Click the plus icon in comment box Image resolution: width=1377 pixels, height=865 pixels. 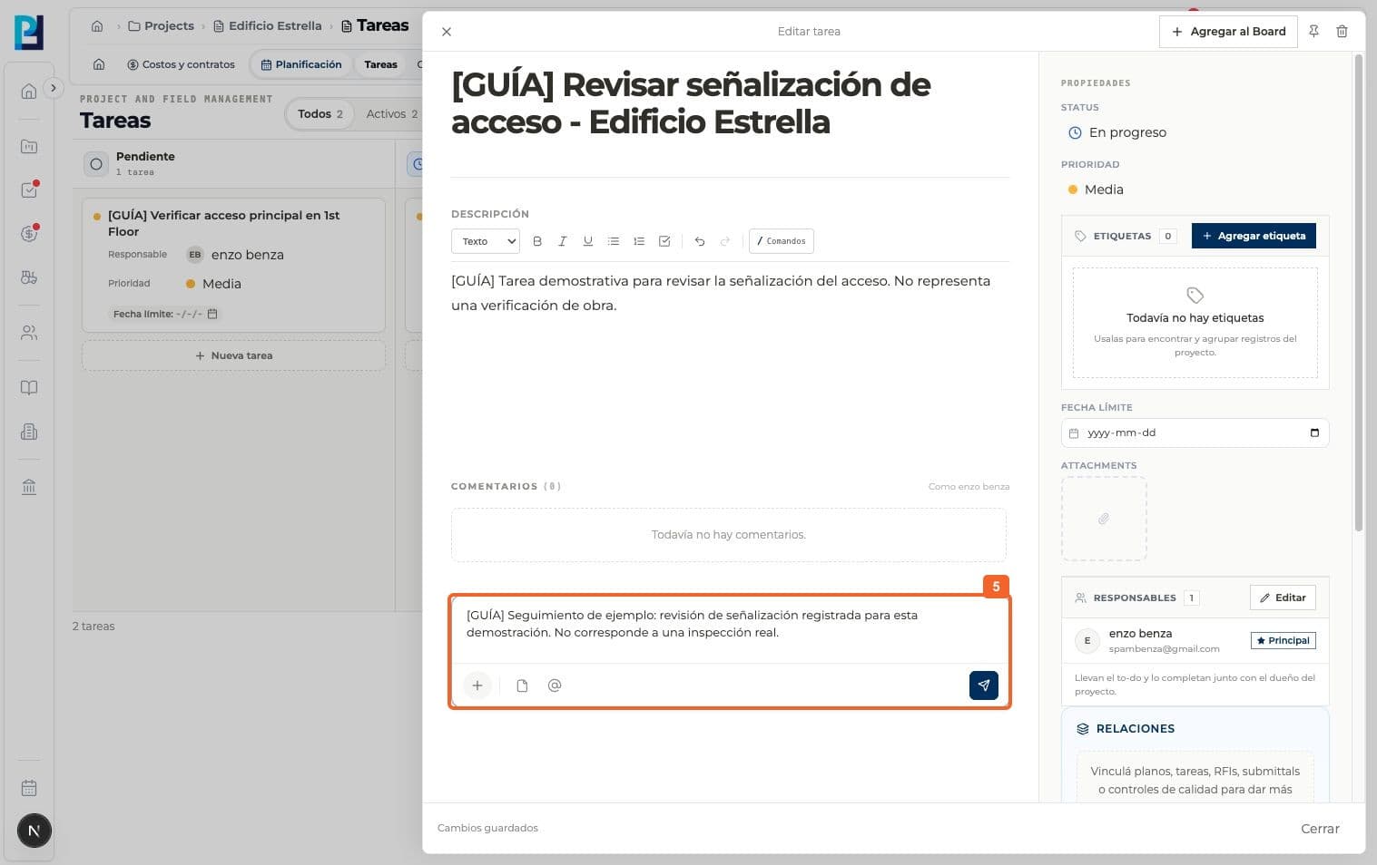pos(477,685)
